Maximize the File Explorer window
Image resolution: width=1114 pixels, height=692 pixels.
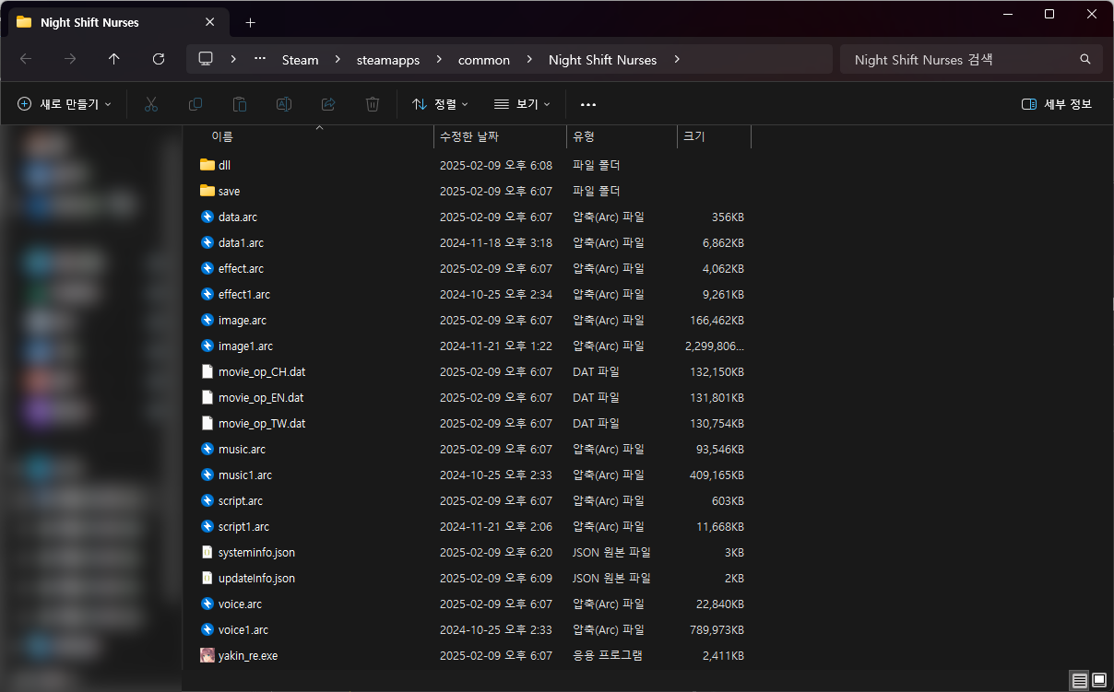pos(1049,14)
